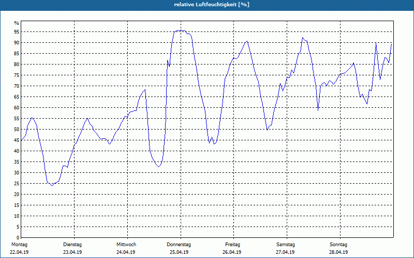
Task: Select the 'Samstag' day label
Action: pyautogui.click(x=286, y=245)
